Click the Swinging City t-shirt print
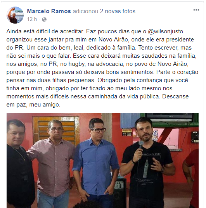This screenshot has width=206, height=208. (147, 167)
